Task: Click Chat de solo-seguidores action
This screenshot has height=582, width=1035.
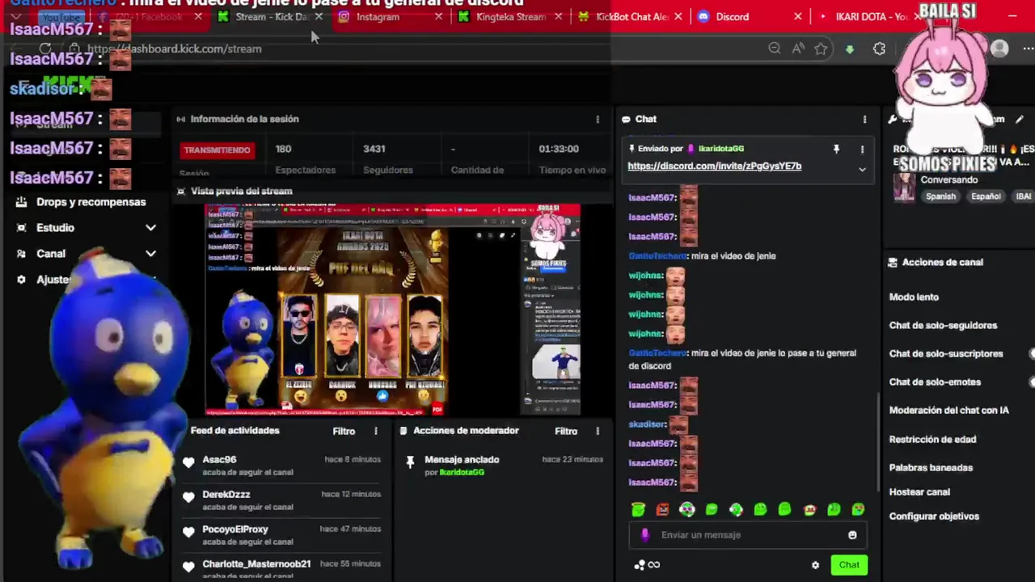Action: 943,325
